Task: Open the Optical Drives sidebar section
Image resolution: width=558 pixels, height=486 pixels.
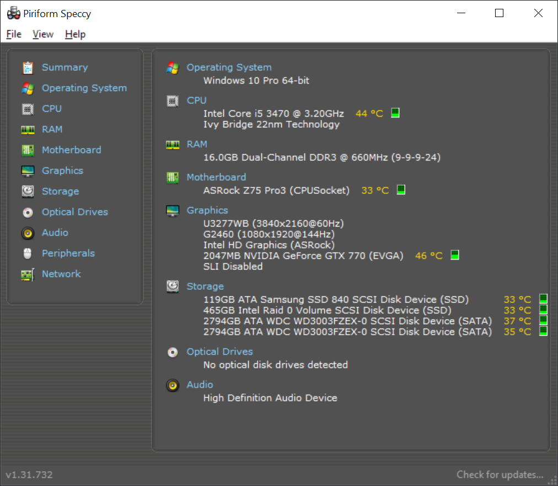Action: tap(75, 212)
